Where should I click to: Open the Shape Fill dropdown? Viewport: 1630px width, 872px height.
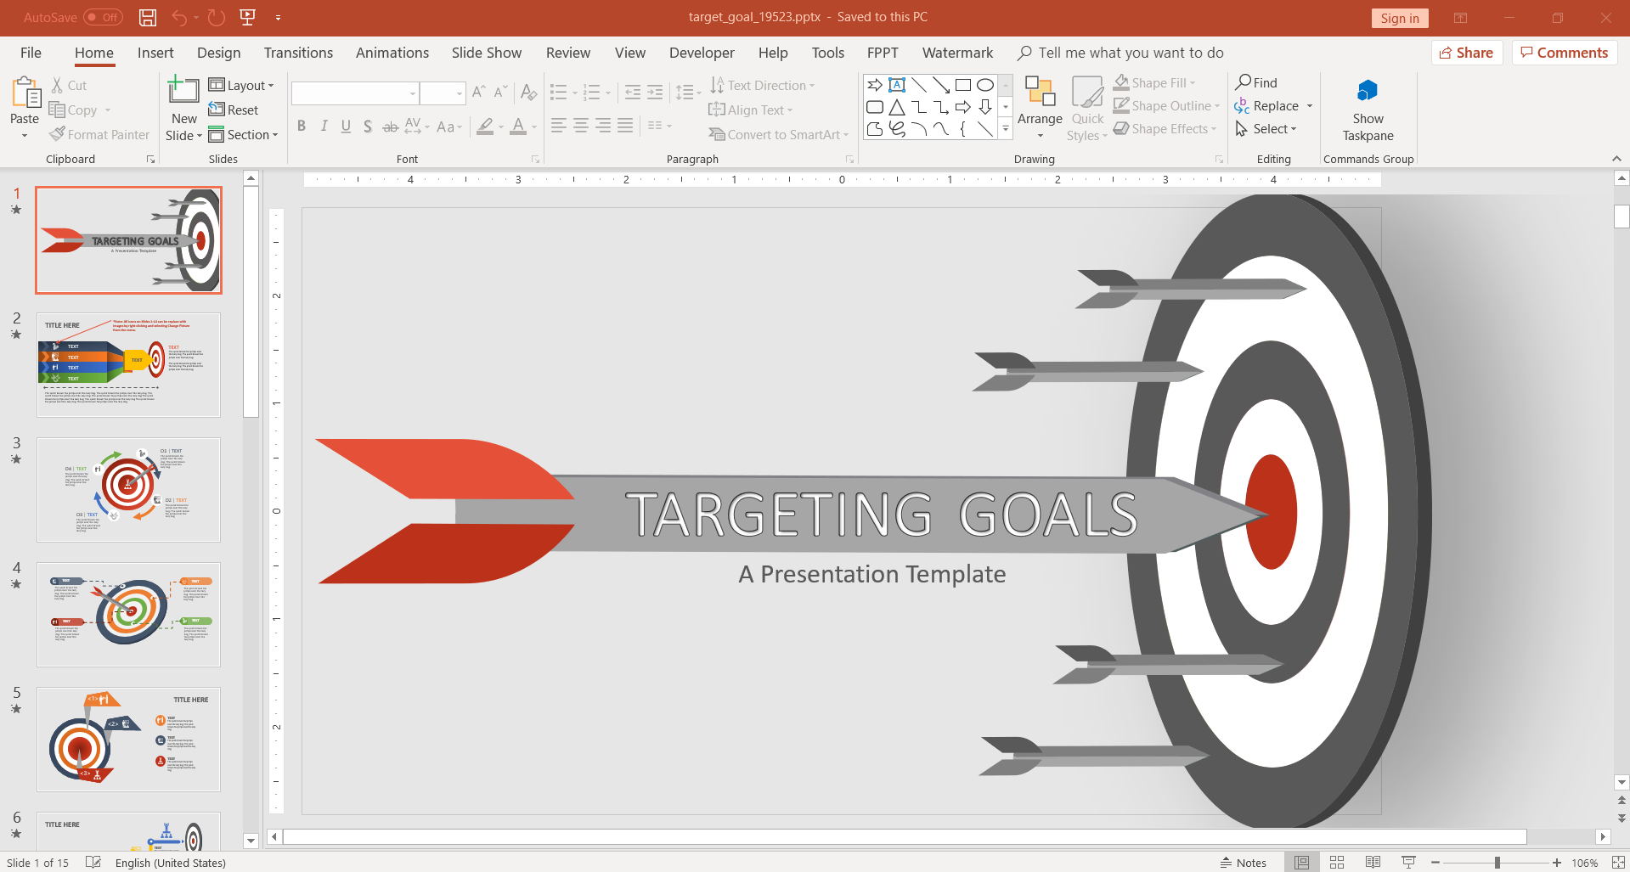coord(1156,82)
